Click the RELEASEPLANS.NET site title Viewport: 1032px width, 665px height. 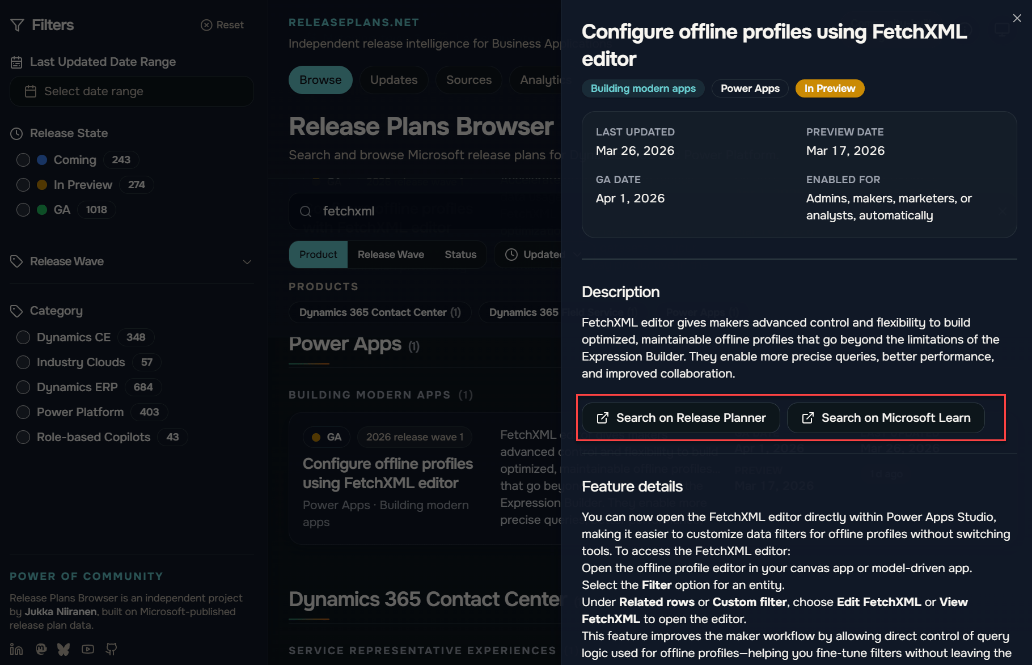click(354, 23)
